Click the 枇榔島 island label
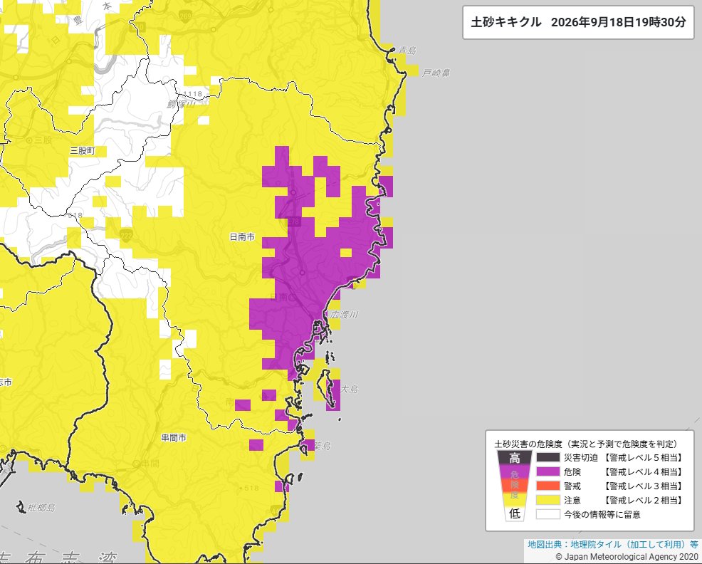The image size is (702, 564). point(41,508)
